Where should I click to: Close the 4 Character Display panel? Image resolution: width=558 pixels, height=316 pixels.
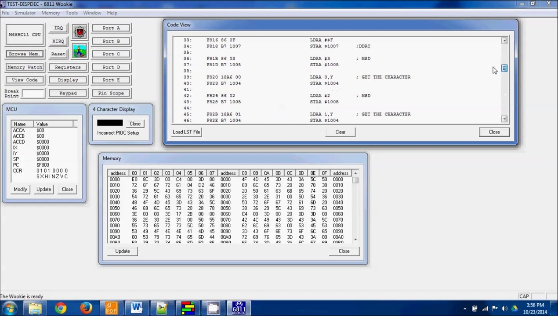[x=135, y=124]
